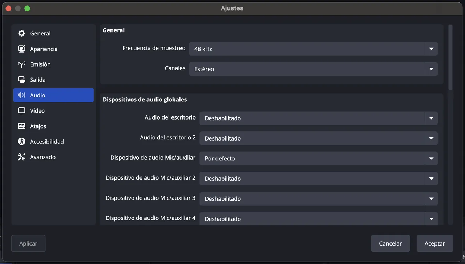The image size is (465, 264).
Task: Open the Frecuencia de muestreo dropdown
Action: click(x=313, y=49)
